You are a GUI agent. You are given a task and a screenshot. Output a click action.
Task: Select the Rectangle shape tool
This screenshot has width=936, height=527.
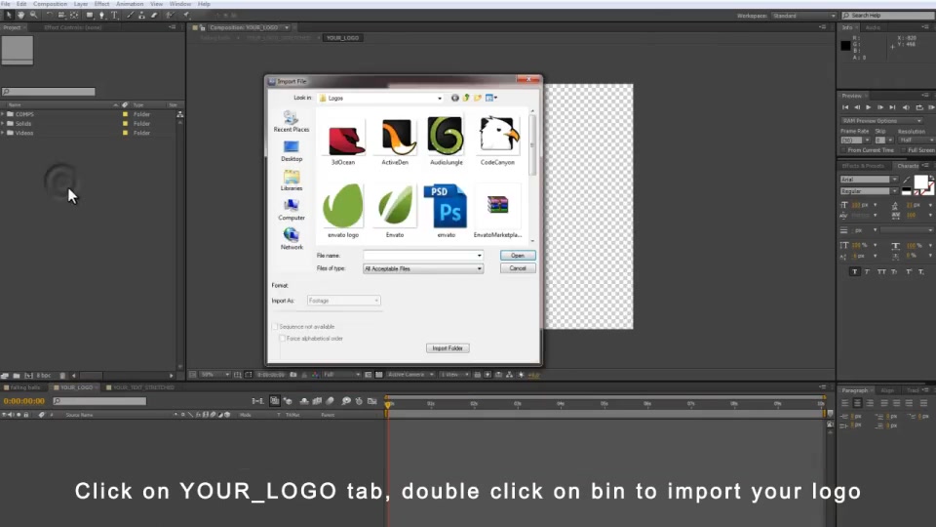click(90, 15)
